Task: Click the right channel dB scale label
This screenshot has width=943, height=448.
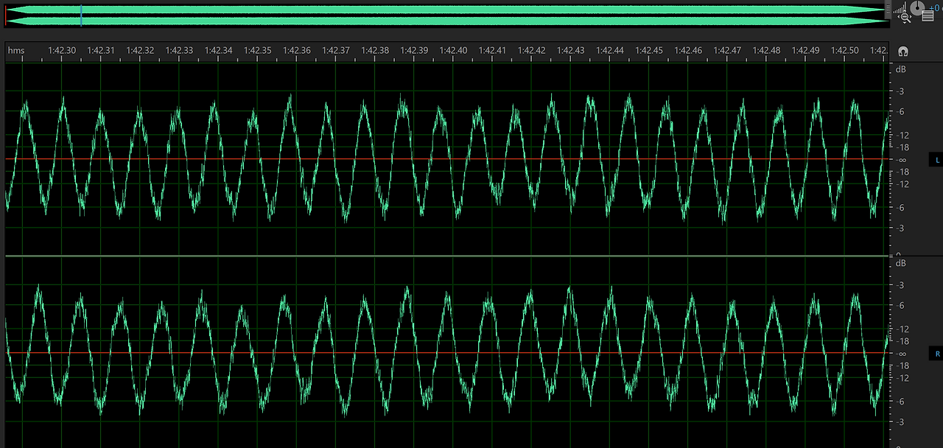Action: [900, 263]
